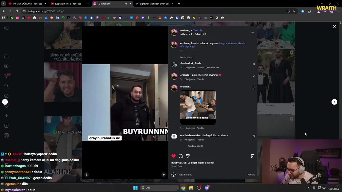This screenshot has width=342, height=192.
Task: Expand 'Yanıtları gör (1)' replies
Action: click(195, 146)
